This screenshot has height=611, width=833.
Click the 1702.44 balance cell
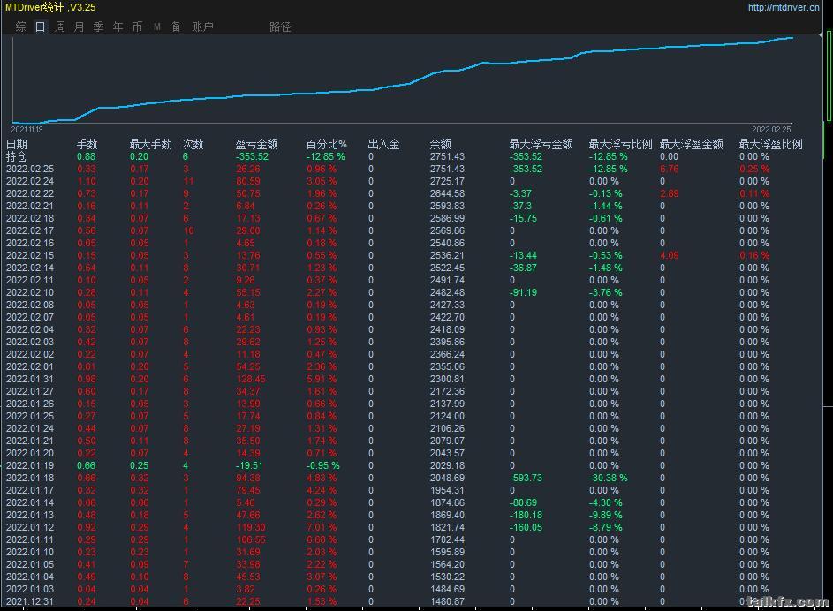pos(447,539)
